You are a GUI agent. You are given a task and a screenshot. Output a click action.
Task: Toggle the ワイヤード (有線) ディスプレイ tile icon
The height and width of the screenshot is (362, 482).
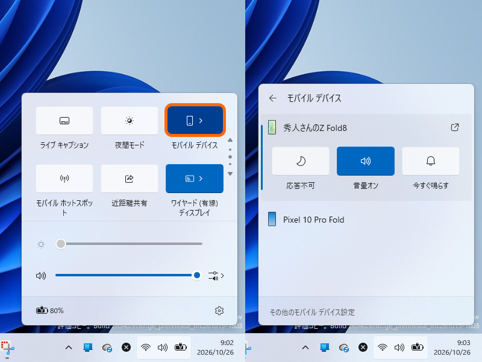[x=190, y=179]
